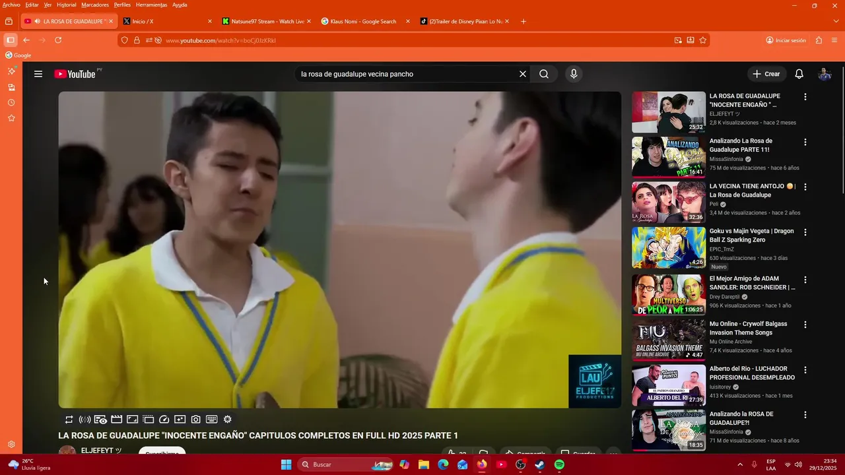Open OBS Studio from the taskbar
Viewport: 845px width, 475px height.
point(520,464)
